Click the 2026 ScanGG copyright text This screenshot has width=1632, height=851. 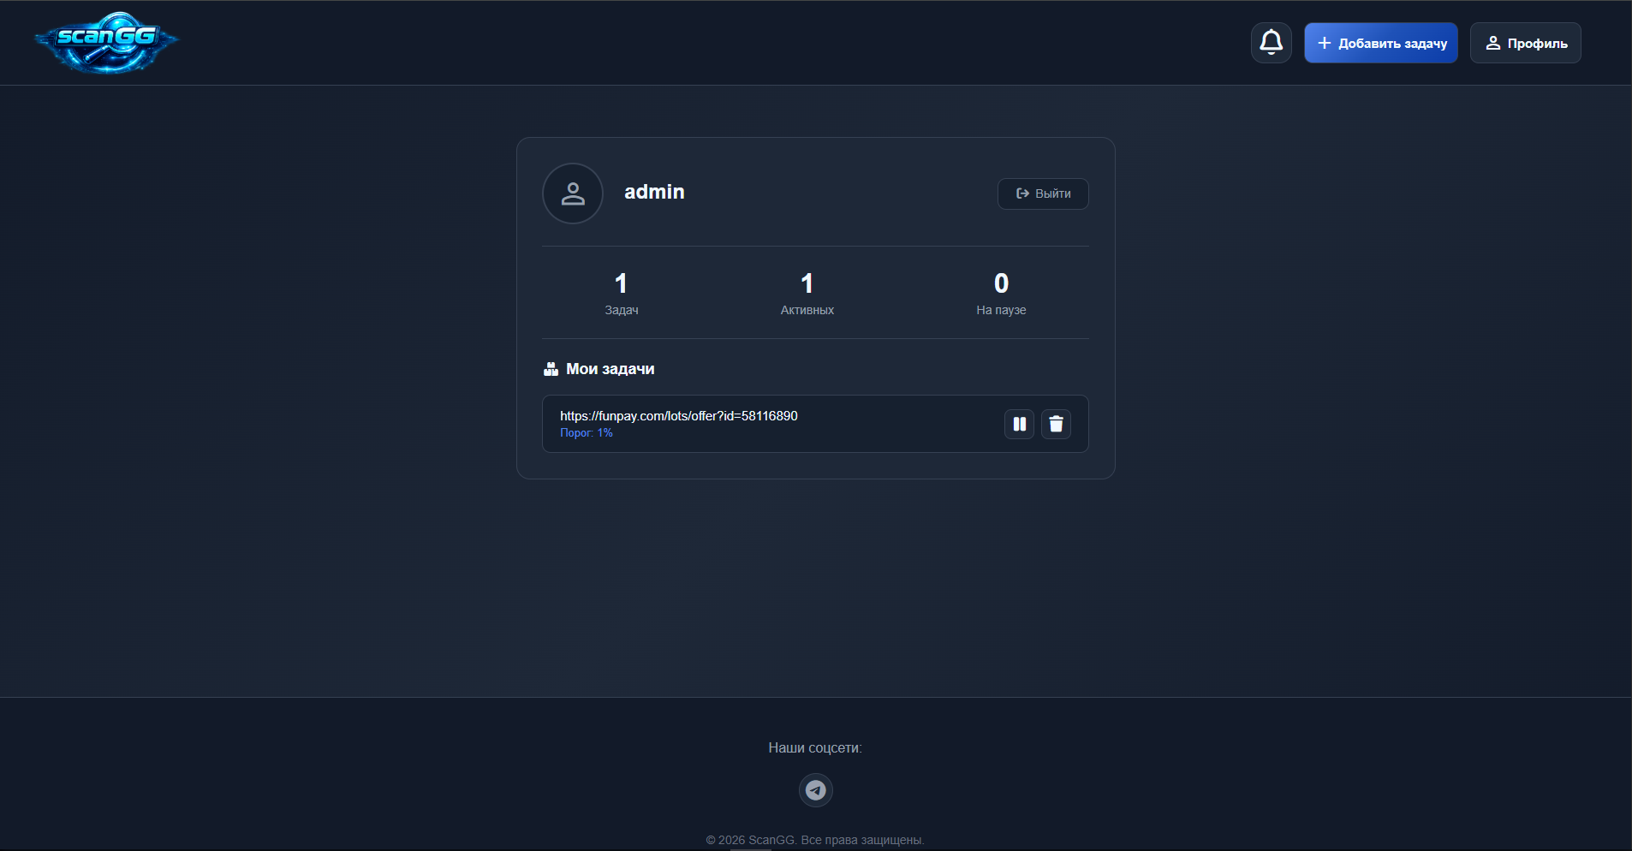pos(814,840)
